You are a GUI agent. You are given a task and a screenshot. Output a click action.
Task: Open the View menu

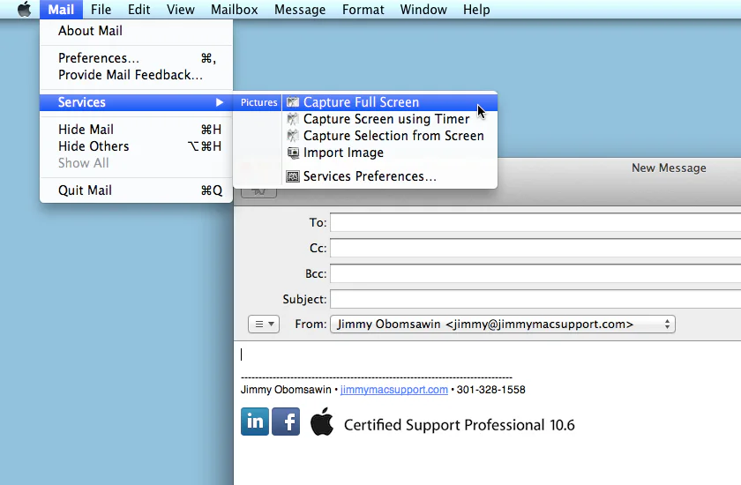point(181,10)
